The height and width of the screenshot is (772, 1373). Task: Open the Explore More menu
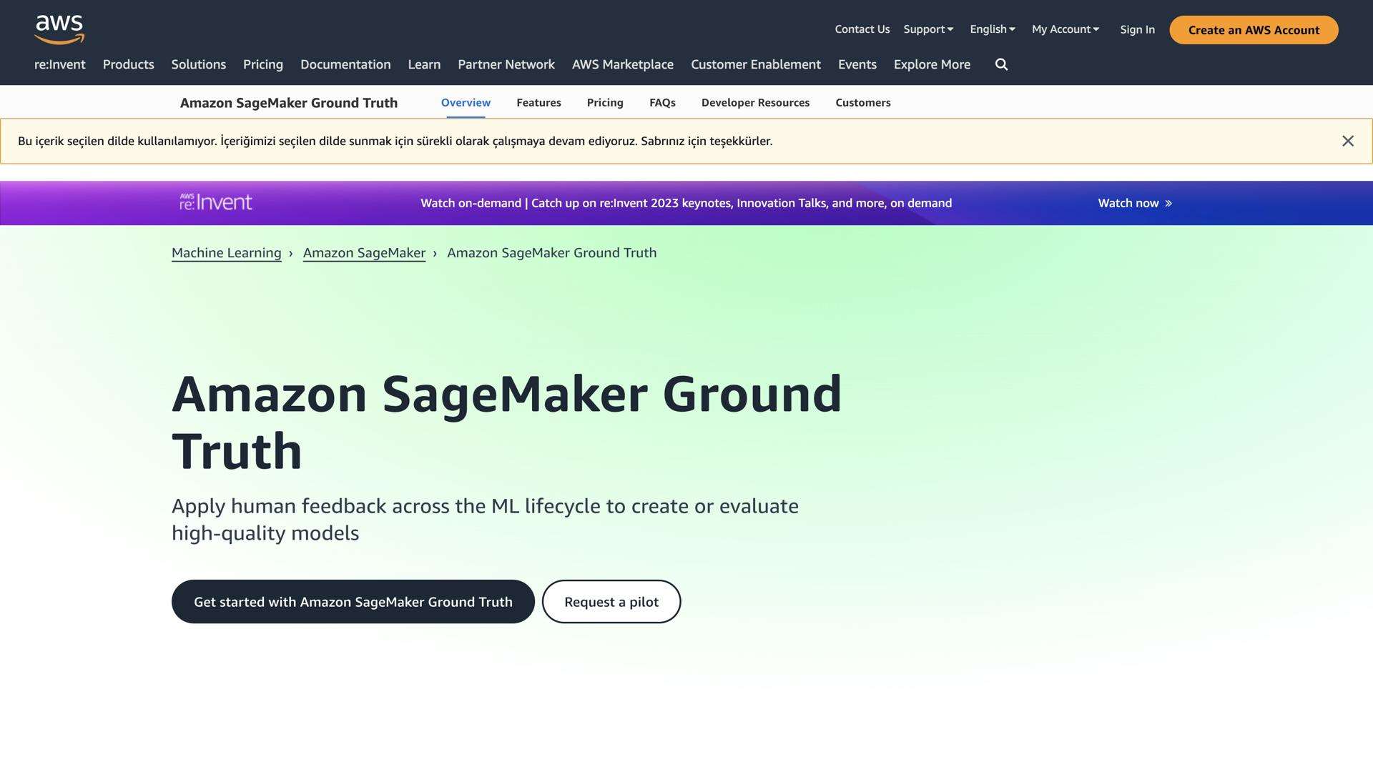coord(932,64)
